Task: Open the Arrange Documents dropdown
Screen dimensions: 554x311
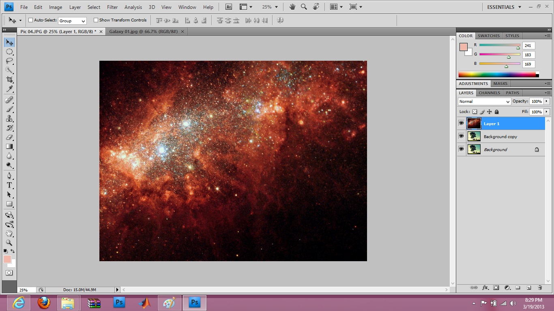Action: click(x=336, y=7)
